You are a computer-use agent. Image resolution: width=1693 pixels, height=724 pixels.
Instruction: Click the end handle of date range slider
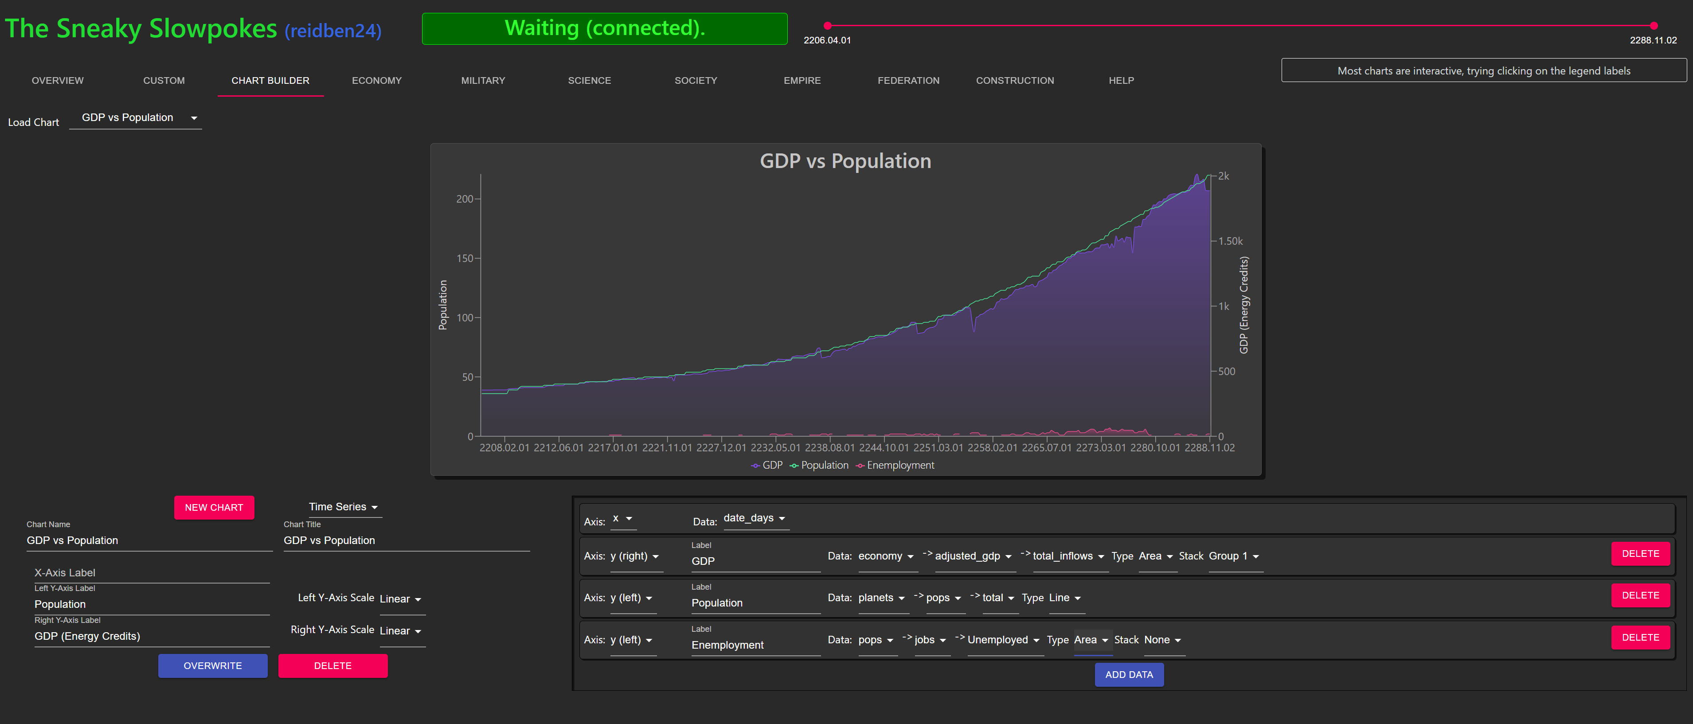tap(1654, 26)
